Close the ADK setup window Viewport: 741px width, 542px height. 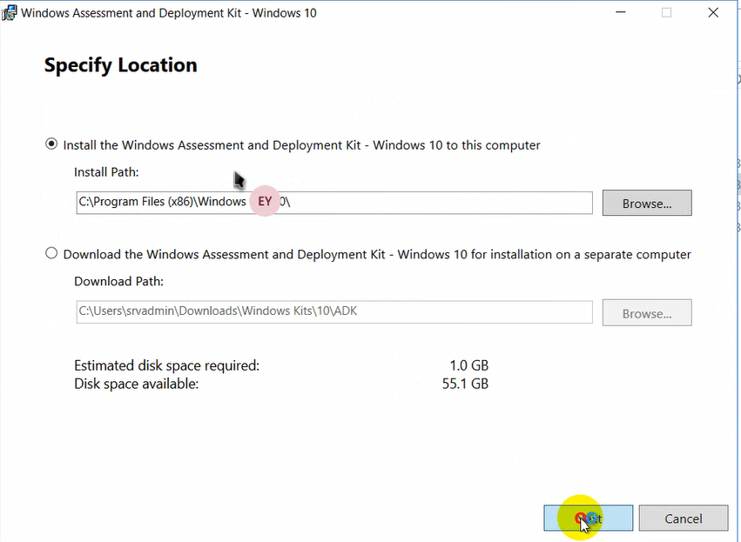(x=713, y=13)
